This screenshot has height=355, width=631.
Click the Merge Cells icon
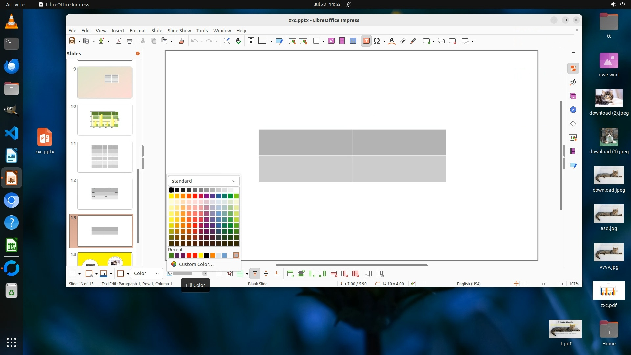(219, 274)
